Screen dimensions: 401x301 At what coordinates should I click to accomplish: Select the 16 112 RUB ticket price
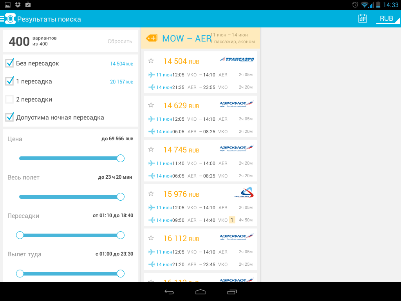click(x=181, y=239)
